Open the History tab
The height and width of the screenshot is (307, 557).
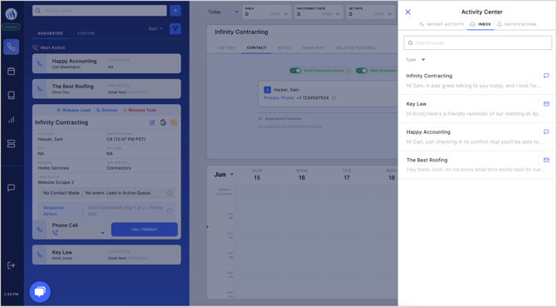click(x=226, y=47)
